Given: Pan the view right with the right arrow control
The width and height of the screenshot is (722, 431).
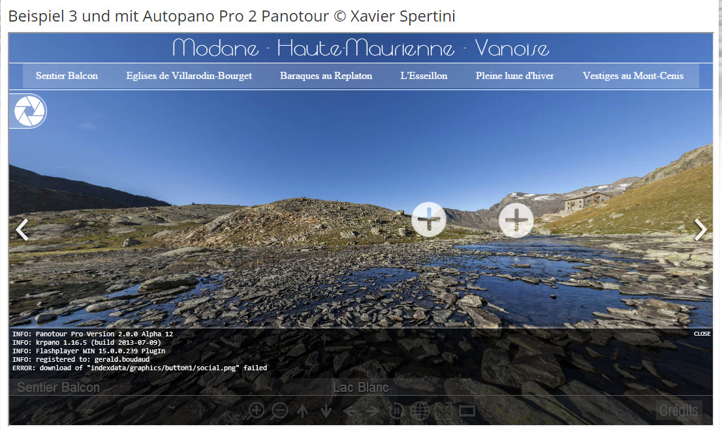Looking at the screenshot, I should [x=374, y=410].
